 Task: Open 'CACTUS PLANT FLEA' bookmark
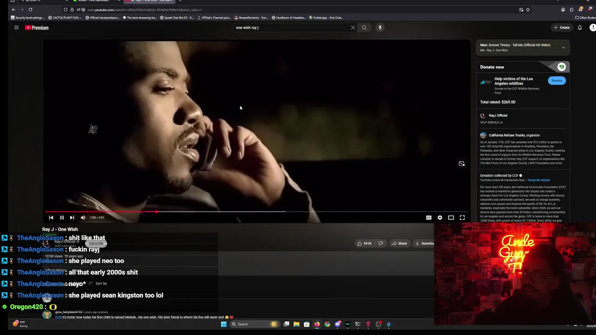(65, 18)
